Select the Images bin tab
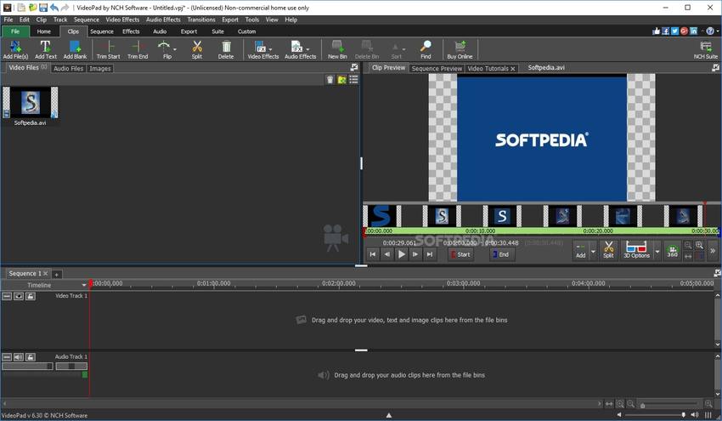 click(100, 68)
